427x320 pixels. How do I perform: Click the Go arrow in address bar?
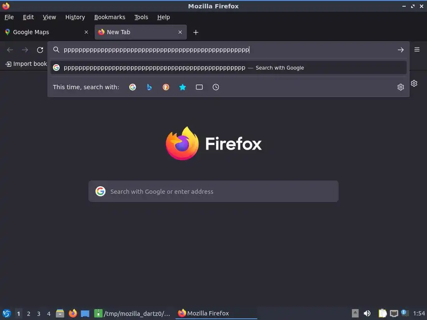(x=401, y=50)
